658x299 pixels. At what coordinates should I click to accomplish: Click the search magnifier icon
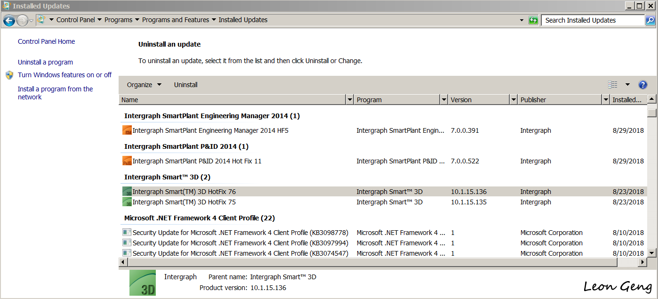(650, 20)
